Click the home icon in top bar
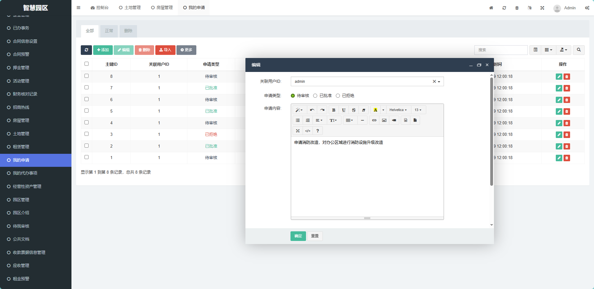Viewport: 594px width, 289px height. click(x=491, y=8)
